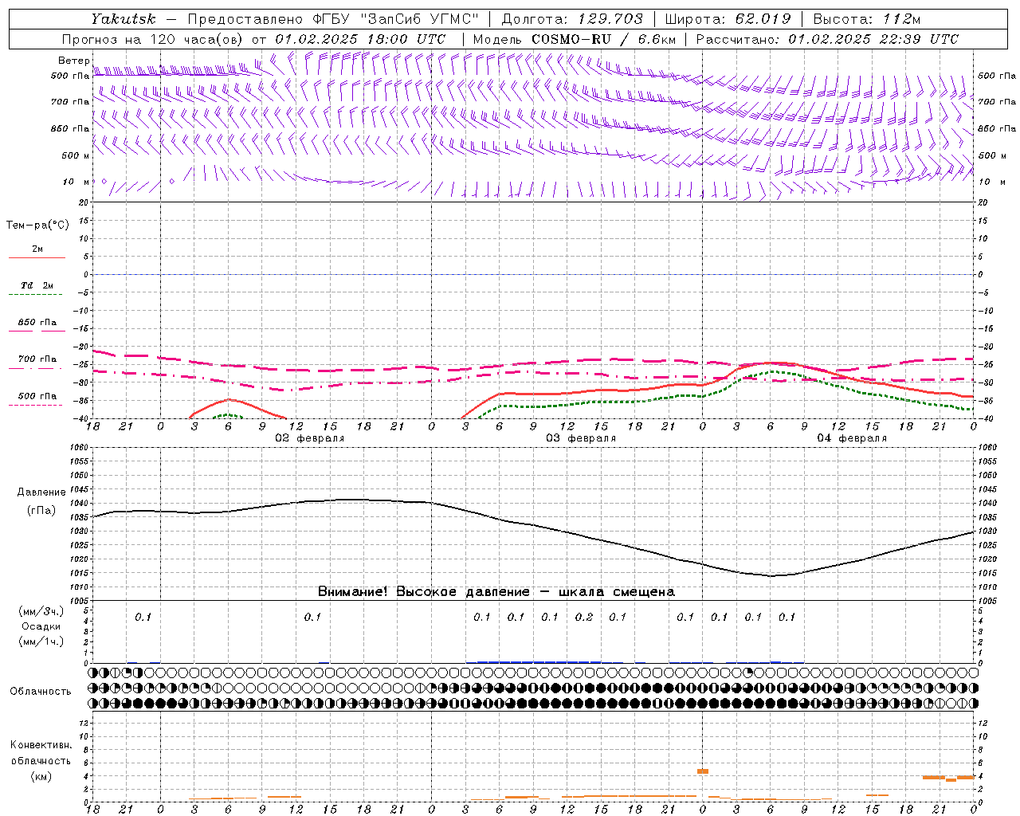
Task: Click the latitude value Широта: 62.019
Action: (728, 18)
